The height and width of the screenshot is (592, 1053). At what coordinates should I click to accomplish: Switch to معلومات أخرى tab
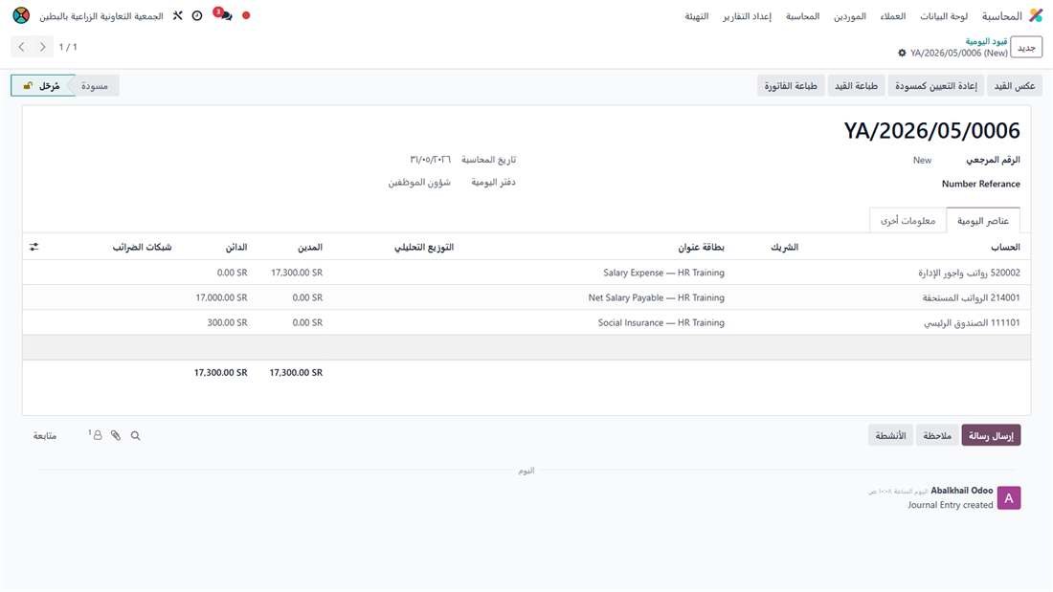907,221
